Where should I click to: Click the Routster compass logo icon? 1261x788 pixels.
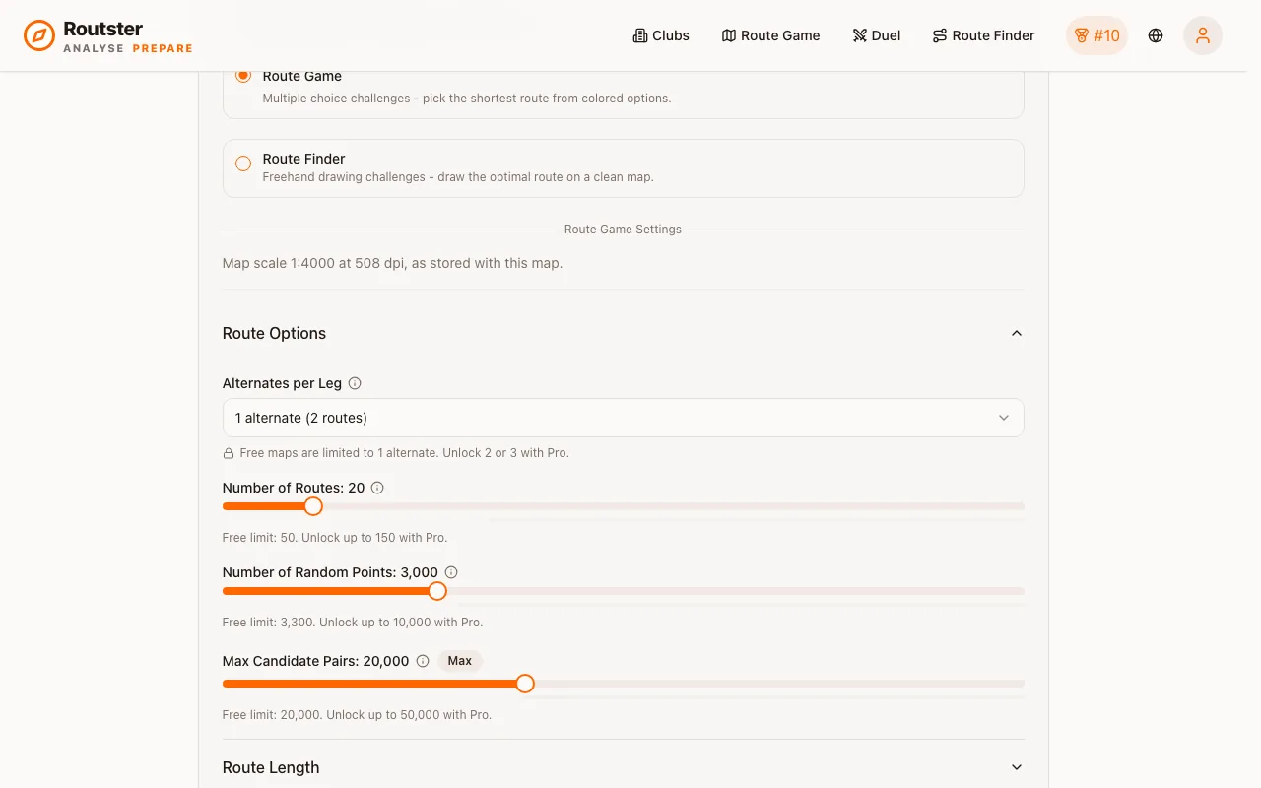click(x=39, y=35)
